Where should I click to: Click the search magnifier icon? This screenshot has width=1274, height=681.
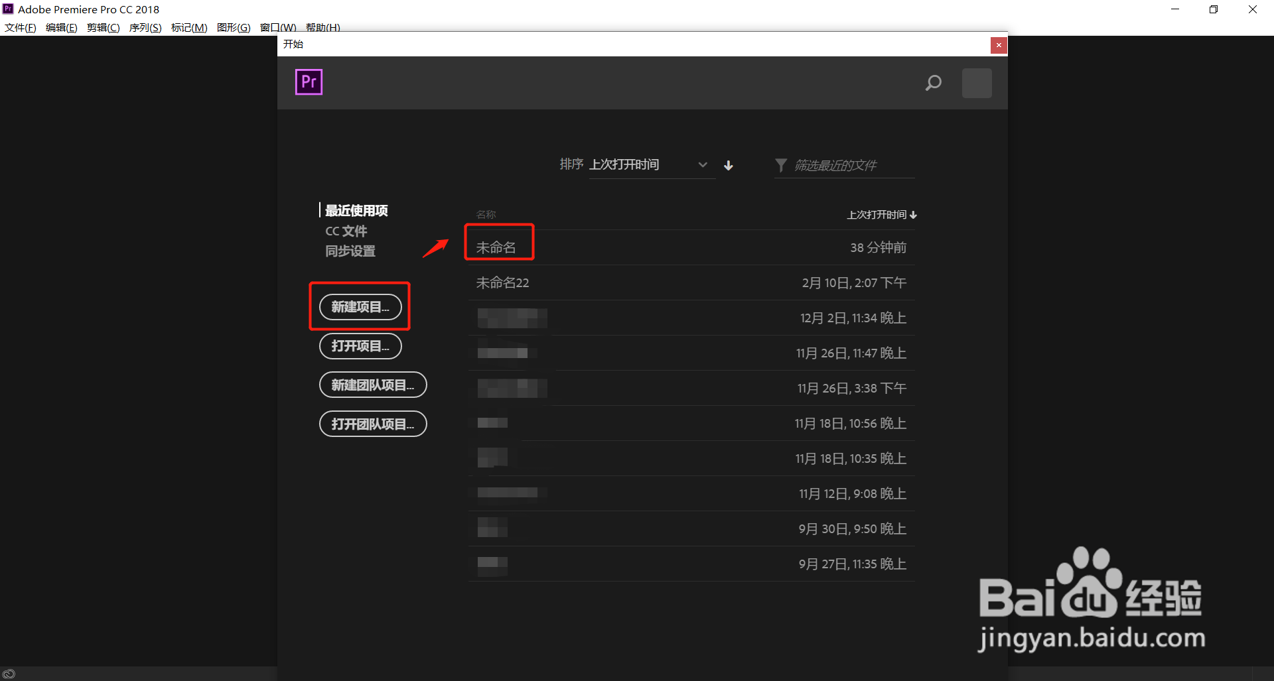click(x=934, y=83)
